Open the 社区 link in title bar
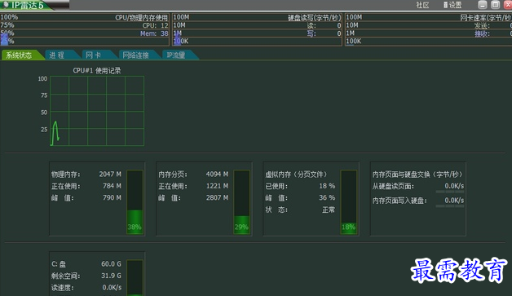 point(422,5)
